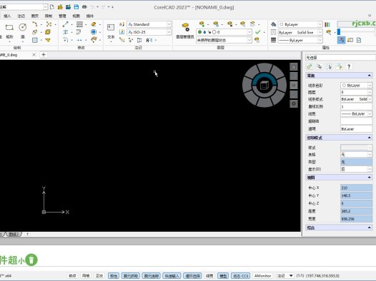Toggle entity tracking (图元追踪) in status bar

151,276
